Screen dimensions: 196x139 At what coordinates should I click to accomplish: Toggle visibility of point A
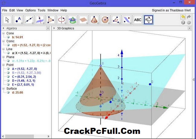click(9, 69)
